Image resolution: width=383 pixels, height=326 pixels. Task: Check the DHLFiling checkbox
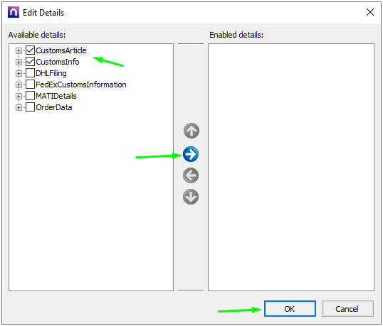(x=31, y=73)
